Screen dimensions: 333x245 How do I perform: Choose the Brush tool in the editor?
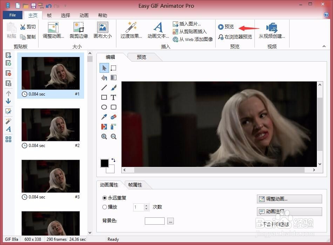114,87
